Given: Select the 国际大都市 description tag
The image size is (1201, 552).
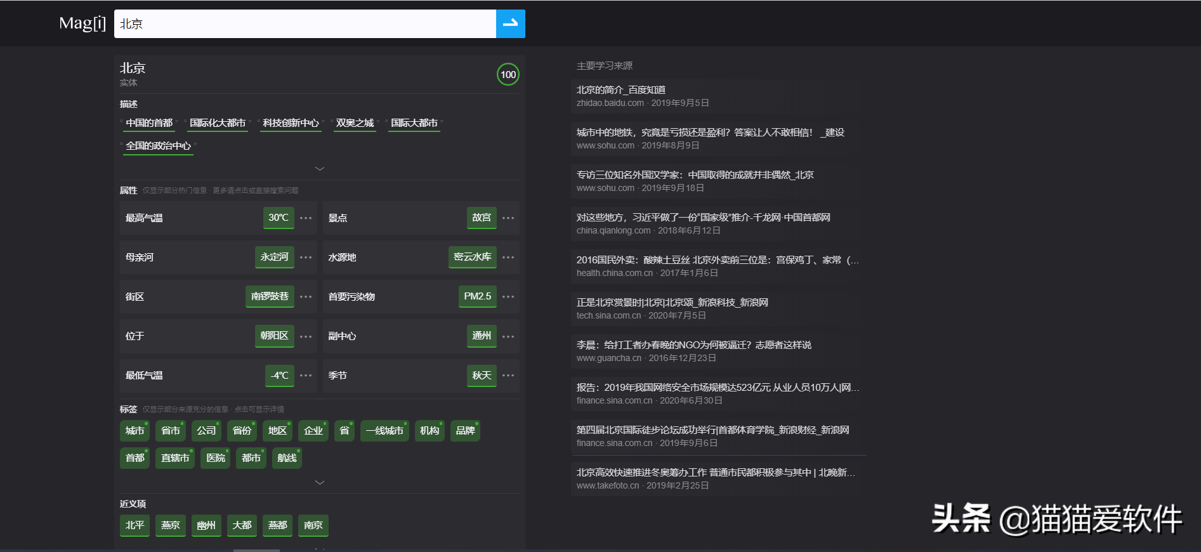Looking at the screenshot, I should (x=414, y=123).
